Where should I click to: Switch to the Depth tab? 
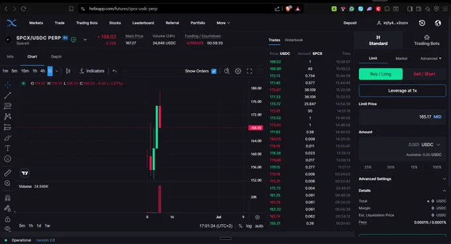pyautogui.click(x=56, y=57)
